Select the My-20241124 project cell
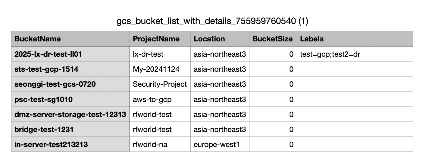Screen dimensions: 432x168 pyautogui.click(x=160, y=69)
